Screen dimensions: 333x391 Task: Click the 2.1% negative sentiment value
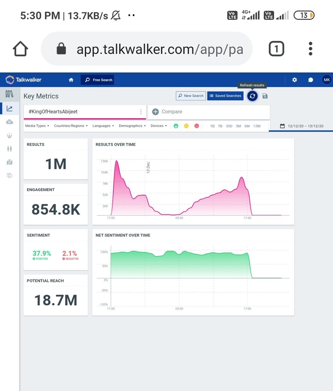click(x=70, y=254)
